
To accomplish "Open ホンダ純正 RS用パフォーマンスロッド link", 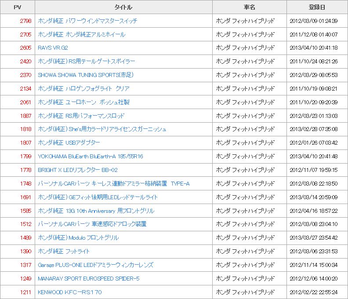I will pos(81,116).
